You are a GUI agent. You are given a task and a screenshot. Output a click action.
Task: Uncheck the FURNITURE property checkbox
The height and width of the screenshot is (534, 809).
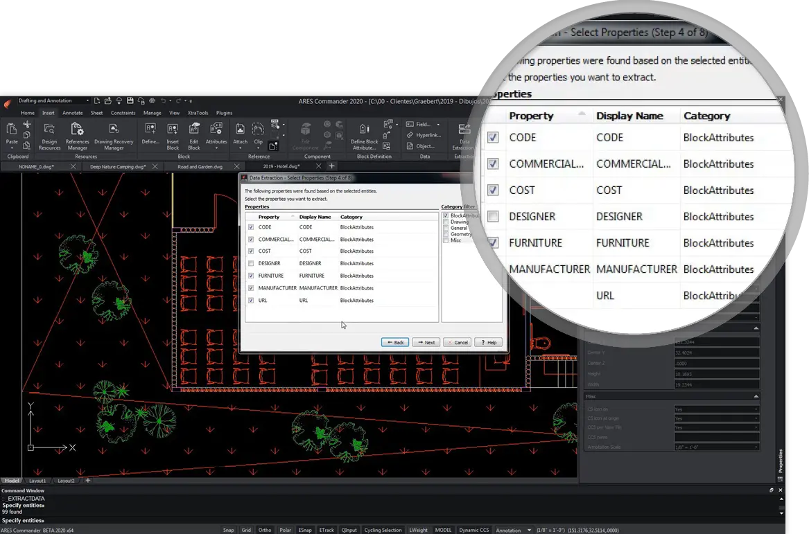pos(251,276)
